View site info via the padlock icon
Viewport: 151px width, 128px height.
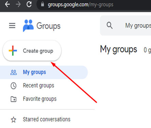pyautogui.click(x=42, y=4)
